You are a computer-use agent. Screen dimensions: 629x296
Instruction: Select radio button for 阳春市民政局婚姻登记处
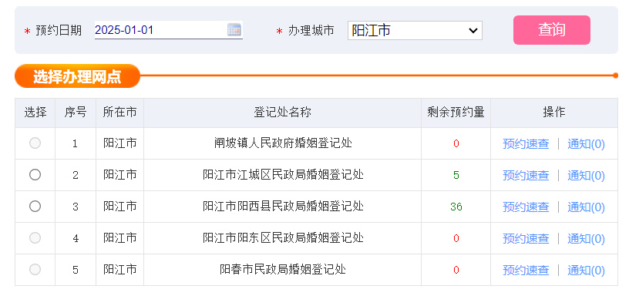pos(35,270)
